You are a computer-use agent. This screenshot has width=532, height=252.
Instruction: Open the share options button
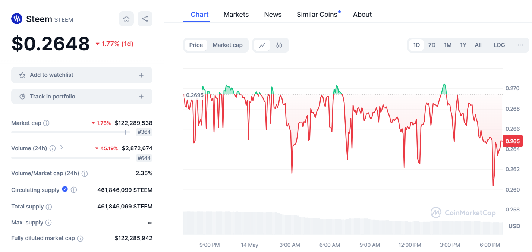[x=145, y=19]
